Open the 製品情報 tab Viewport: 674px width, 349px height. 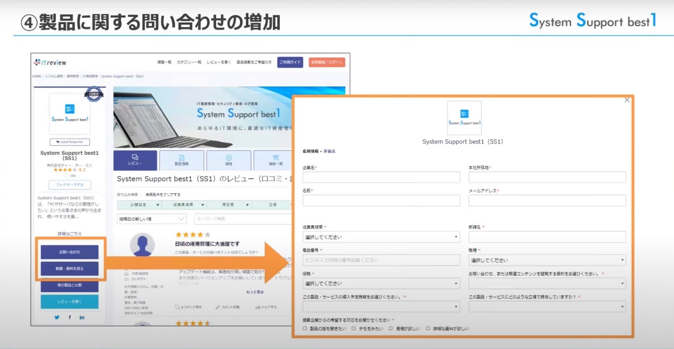(181, 160)
